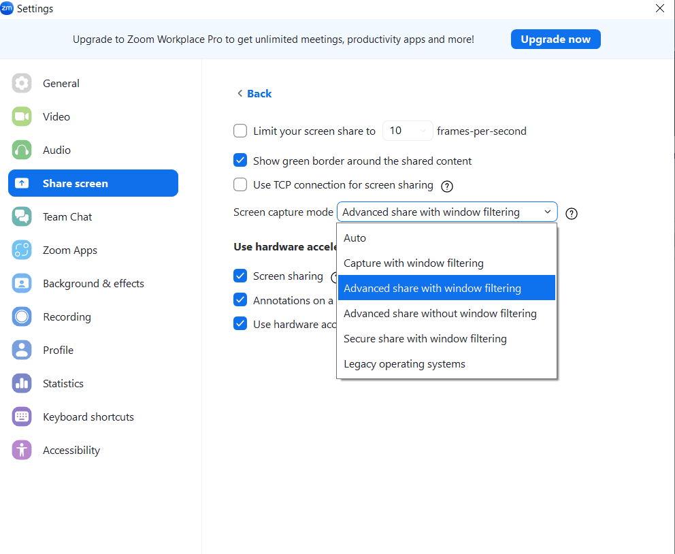Enable Use TCP connection for screen sharing
Viewport: 675px width, 554px height.
tap(240, 184)
